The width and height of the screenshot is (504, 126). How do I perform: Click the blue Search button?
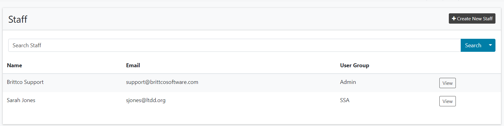473,45
